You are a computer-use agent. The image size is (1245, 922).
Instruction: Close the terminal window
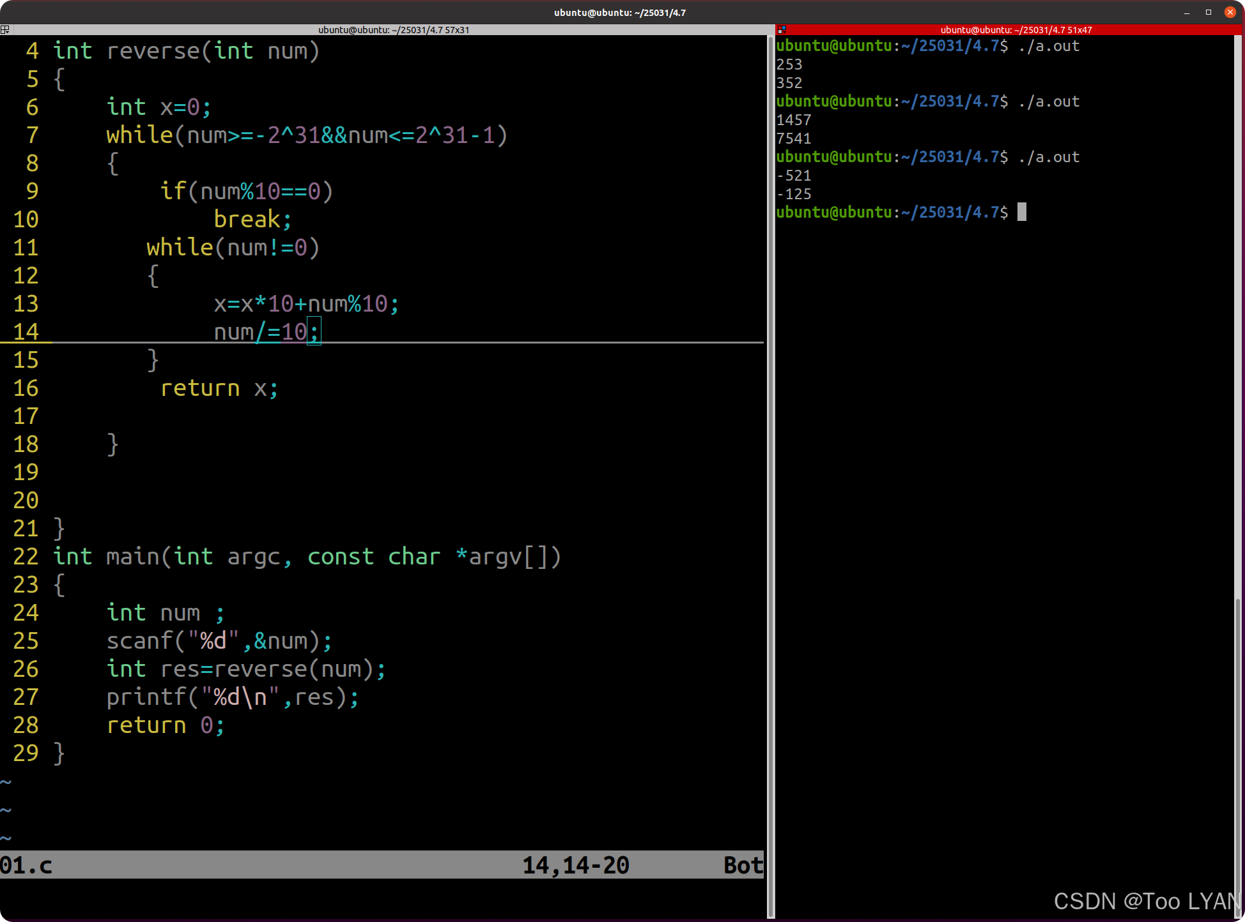click(1230, 12)
